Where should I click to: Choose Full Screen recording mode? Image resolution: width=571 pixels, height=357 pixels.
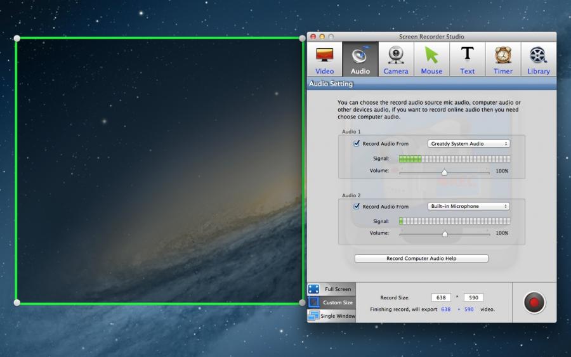click(331, 289)
